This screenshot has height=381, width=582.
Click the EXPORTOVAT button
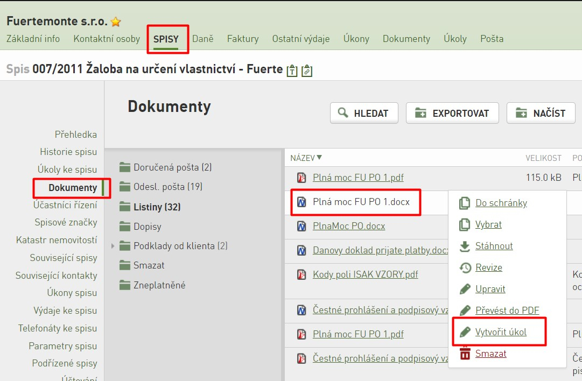coord(452,113)
